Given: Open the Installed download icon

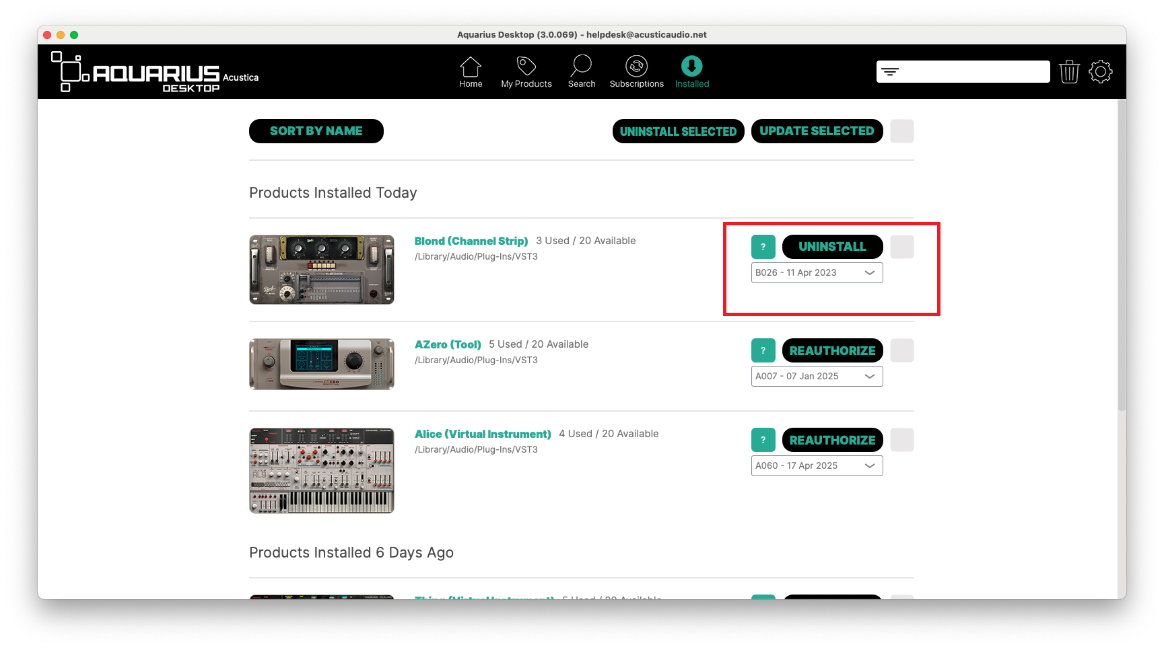Looking at the screenshot, I should 691,66.
